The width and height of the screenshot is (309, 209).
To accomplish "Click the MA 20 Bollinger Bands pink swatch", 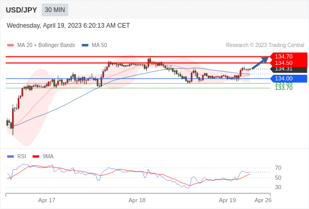I will point(10,45).
